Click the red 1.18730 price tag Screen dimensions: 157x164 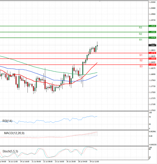pyautogui.click(x=152, y=53)
